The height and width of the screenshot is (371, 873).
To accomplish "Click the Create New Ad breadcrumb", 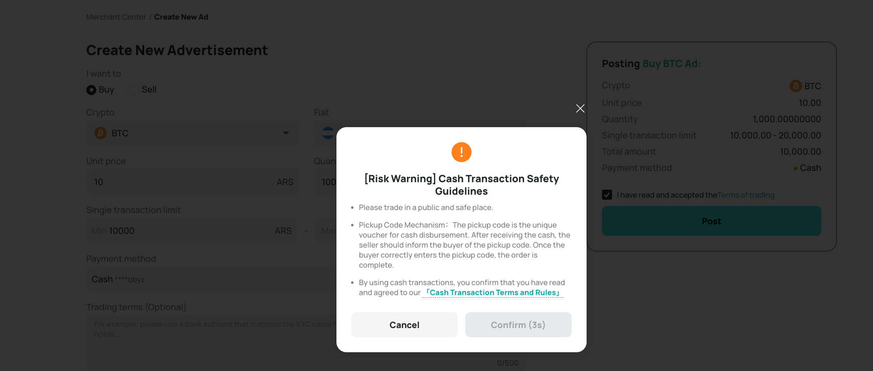I will click(181, 17).
